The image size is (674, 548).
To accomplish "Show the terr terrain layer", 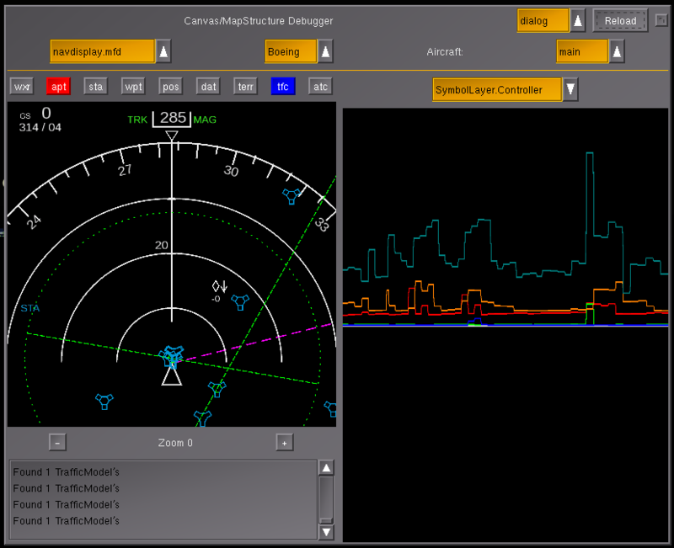I will (246, 85).
